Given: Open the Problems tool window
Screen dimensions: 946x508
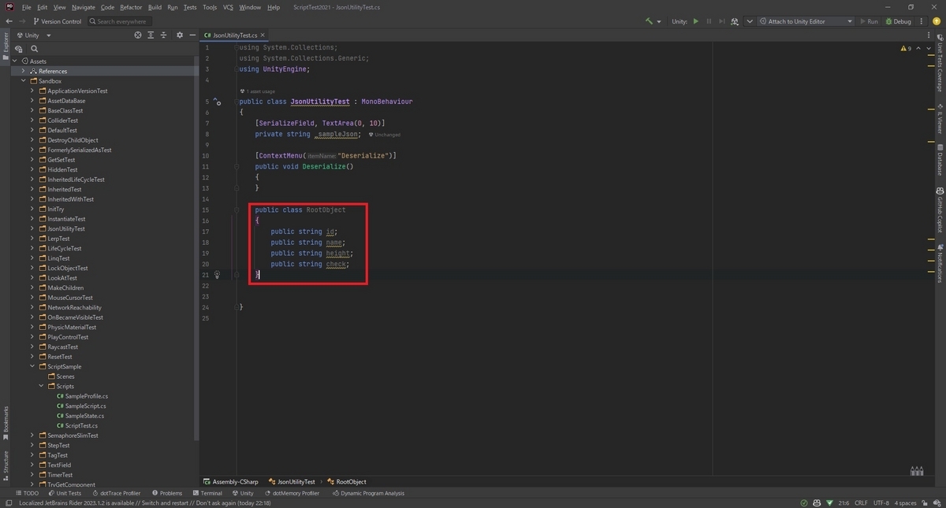Looking at the screenshot, I should point(167,493).
